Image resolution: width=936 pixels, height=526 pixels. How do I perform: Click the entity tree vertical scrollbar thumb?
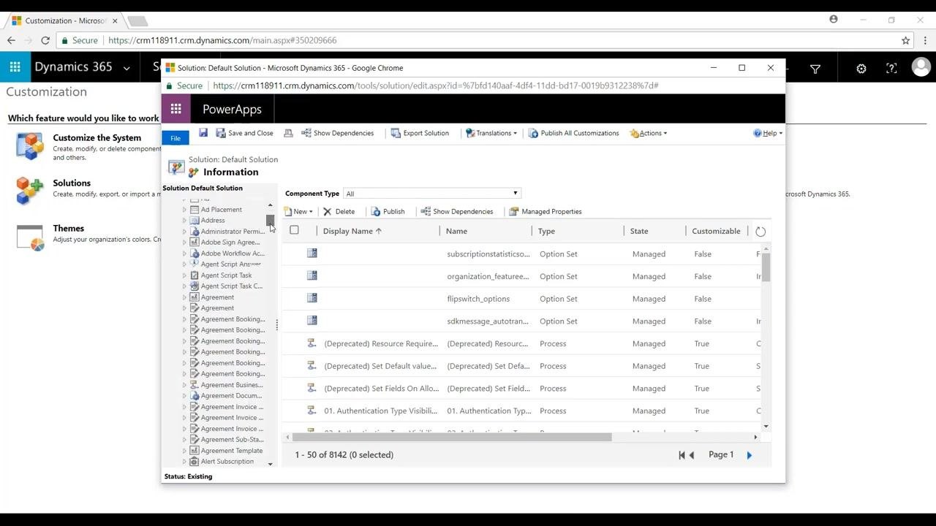(270, 220)
